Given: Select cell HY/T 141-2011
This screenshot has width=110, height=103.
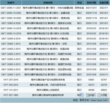Looking at the screenshot, I should [11, 90].
